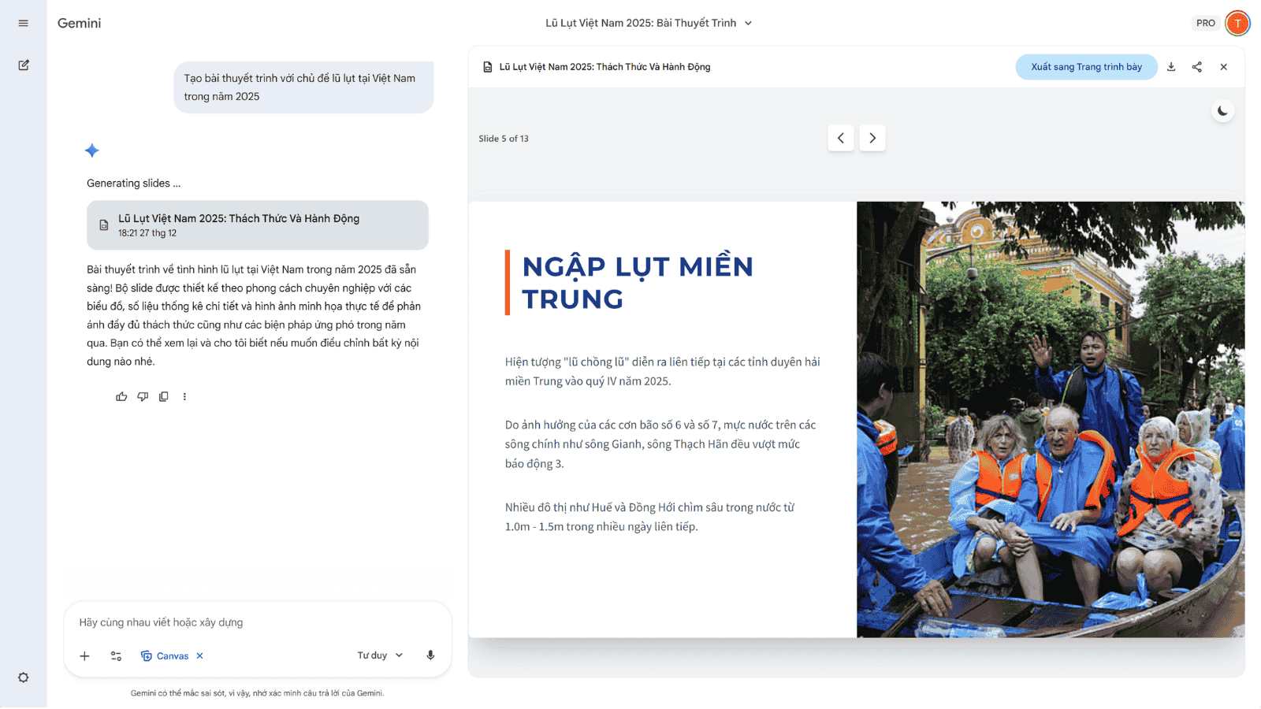Share the presentation via the share icon

click(1197, 67)
